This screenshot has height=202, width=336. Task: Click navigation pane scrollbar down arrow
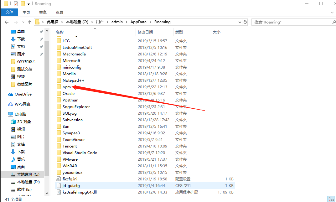point(47,193)
